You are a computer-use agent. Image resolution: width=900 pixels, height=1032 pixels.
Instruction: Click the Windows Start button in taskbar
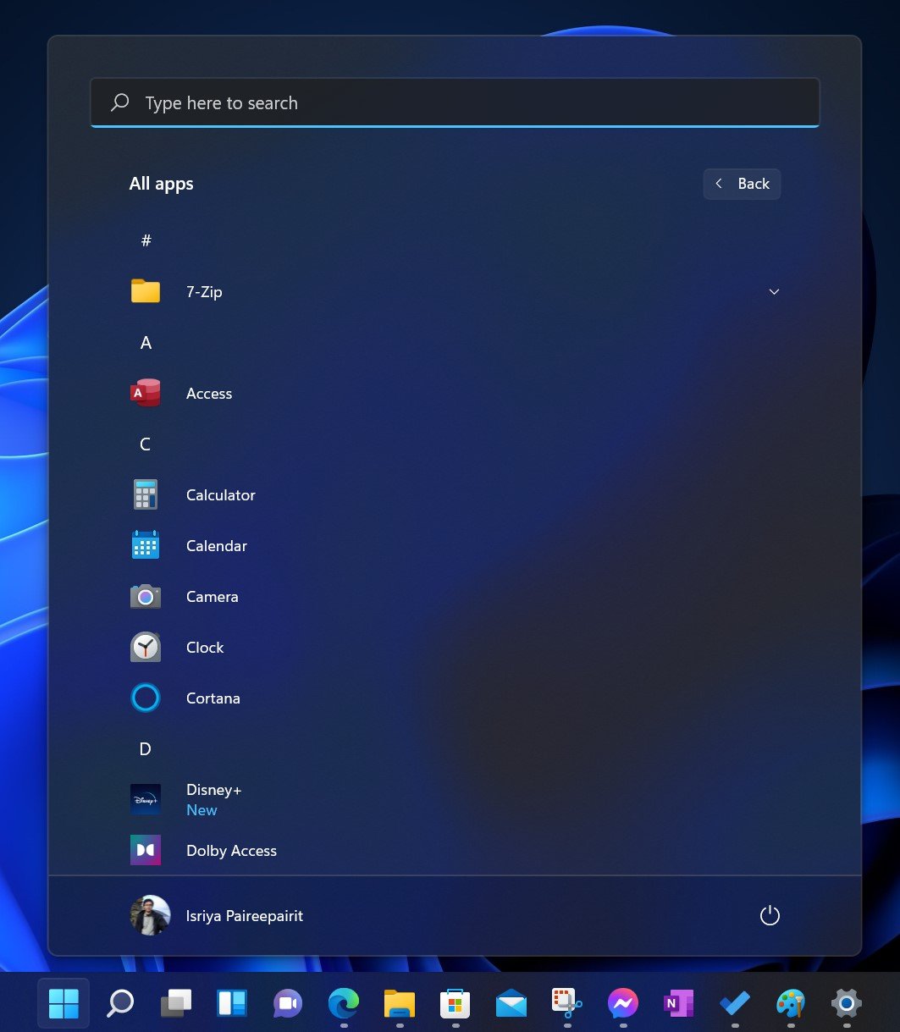coord(63,1003)
